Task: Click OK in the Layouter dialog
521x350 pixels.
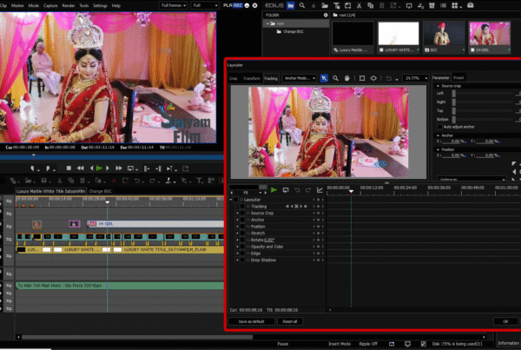Action: [505, 321]
